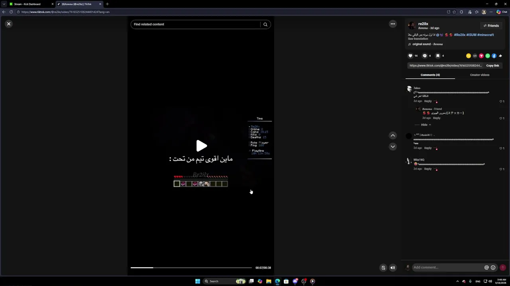Open original sound - Remma link
Screen dimensions: 510x286
coord(428,44)
